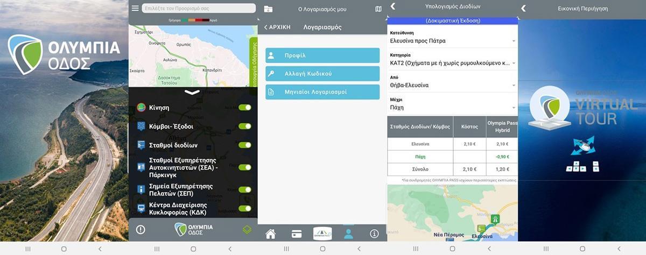Disable the Σταθμοί διοδίων switch

tap(245, 145)
